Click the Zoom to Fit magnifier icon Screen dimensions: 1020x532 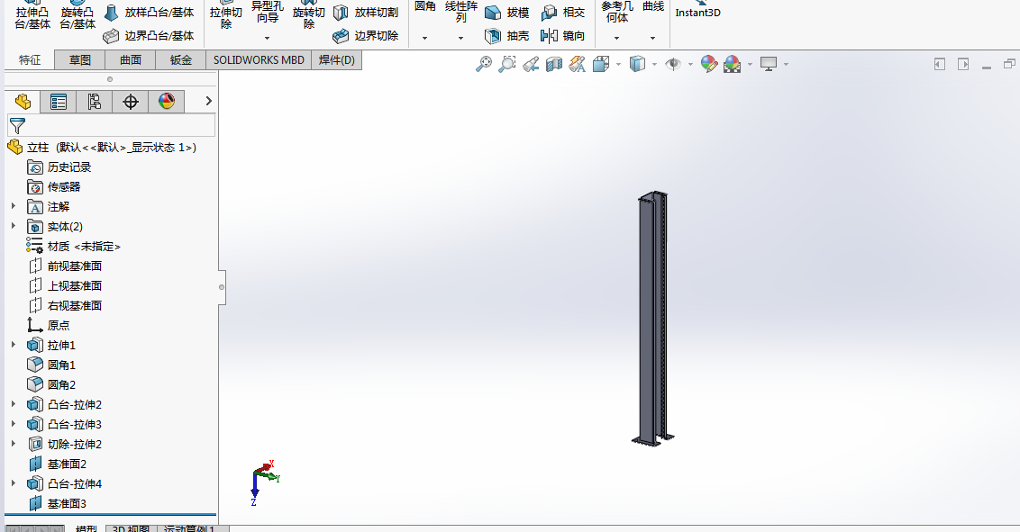(483, 64)
